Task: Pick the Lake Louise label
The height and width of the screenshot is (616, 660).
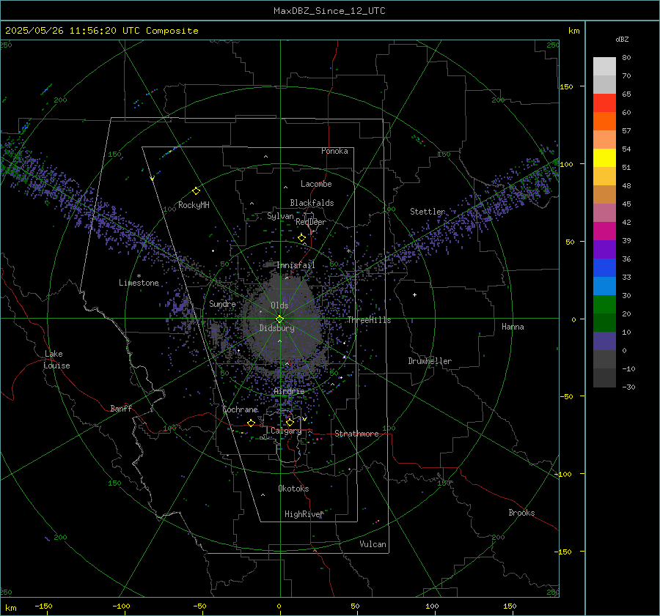Action: coord(57,360)
